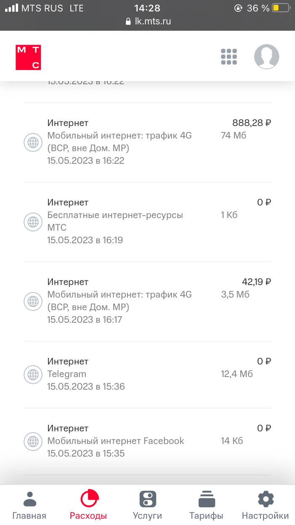
Task: Go to the Тарифы tab
Action: [x=206, y=505]
